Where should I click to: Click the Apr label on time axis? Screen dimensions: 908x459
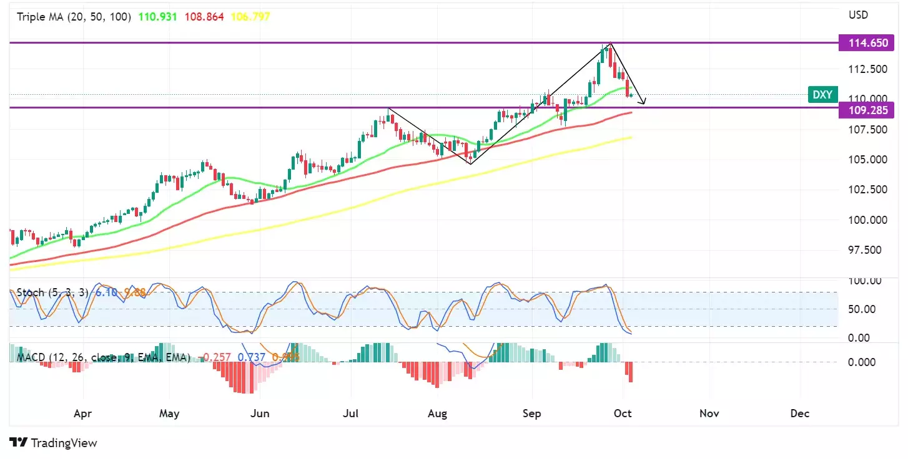tap(82, 413)
